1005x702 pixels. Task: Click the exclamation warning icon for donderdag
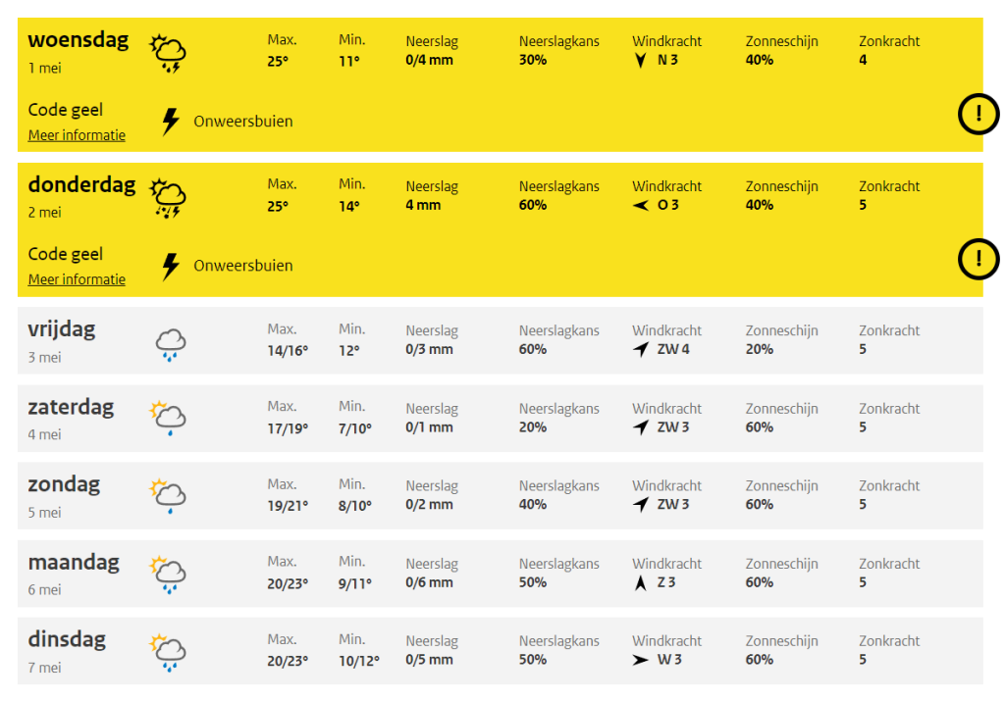(979, 259)
